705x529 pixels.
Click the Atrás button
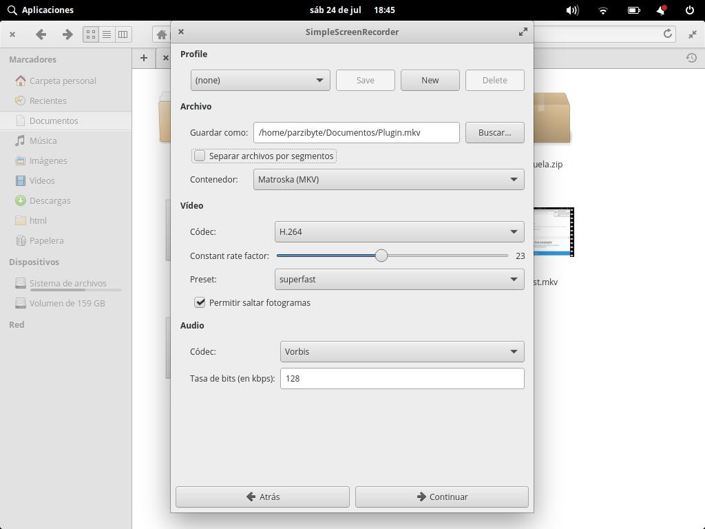coord(262,497)
